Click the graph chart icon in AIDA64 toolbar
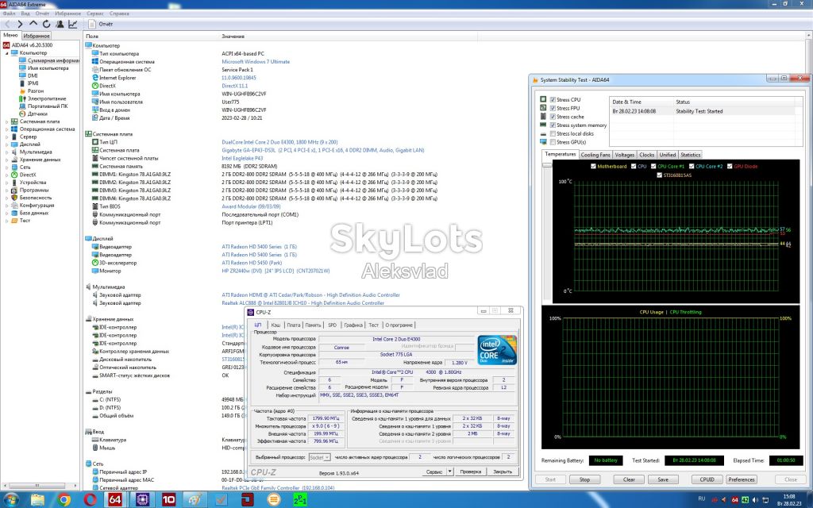Viewport: 813px width, 508px height. (72, 24)
